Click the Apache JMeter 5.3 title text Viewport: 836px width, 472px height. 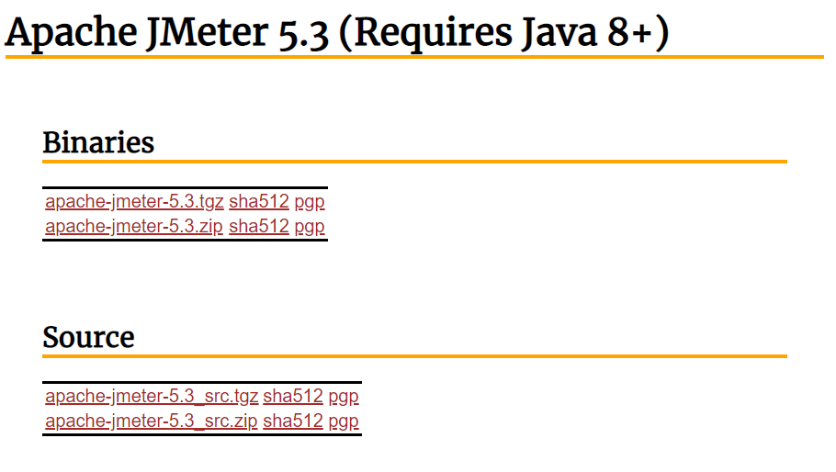tap(167, 34)
